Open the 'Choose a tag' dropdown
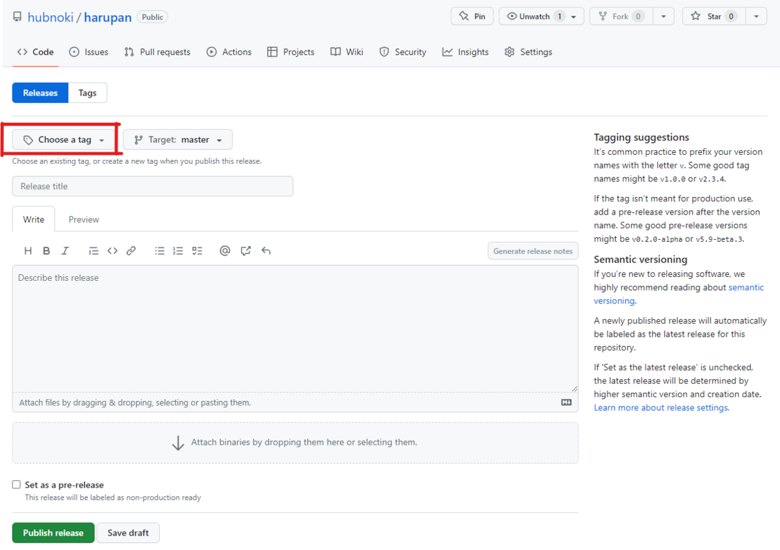The height and width of the screenshot is (550, 780). [x=63, y=139]
